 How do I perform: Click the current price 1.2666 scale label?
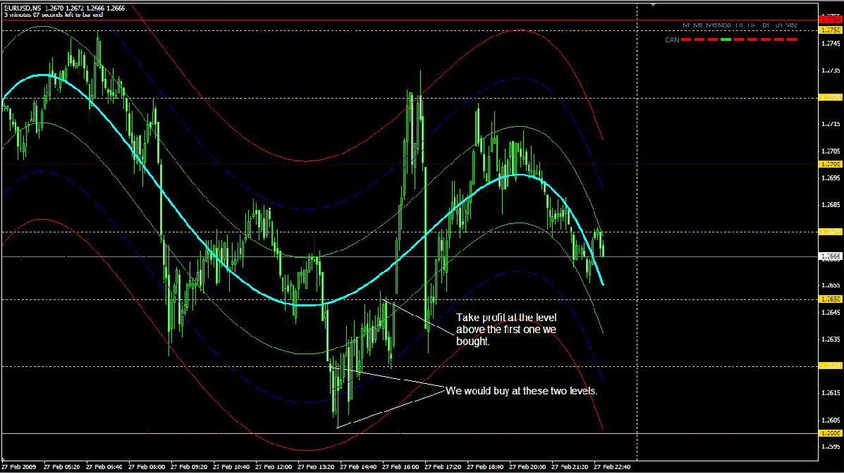point(831,257)
